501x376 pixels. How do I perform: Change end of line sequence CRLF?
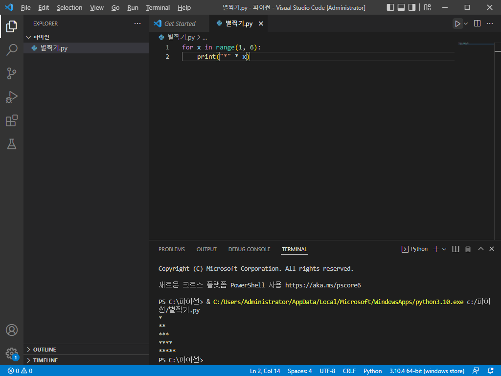pos(349,371)
